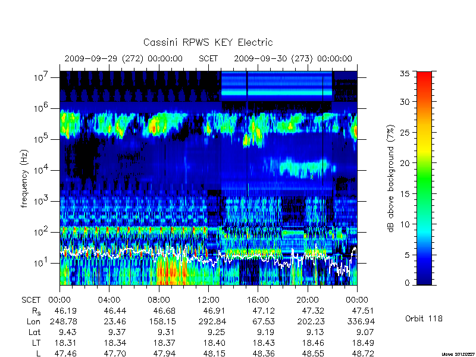Click the Rs value '47.12'
The image size is (476, 357).
pos(264,311)
